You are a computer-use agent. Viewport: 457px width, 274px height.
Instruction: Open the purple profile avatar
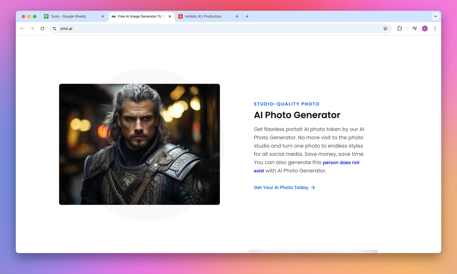(425, 29)
